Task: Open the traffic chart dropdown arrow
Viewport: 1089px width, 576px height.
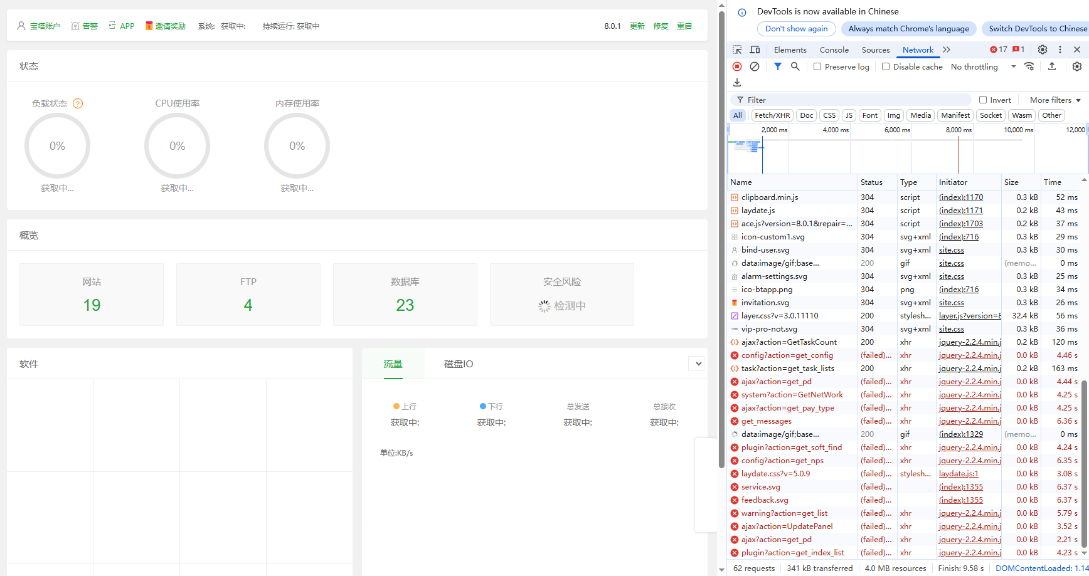Action: (x=697, y=364)
